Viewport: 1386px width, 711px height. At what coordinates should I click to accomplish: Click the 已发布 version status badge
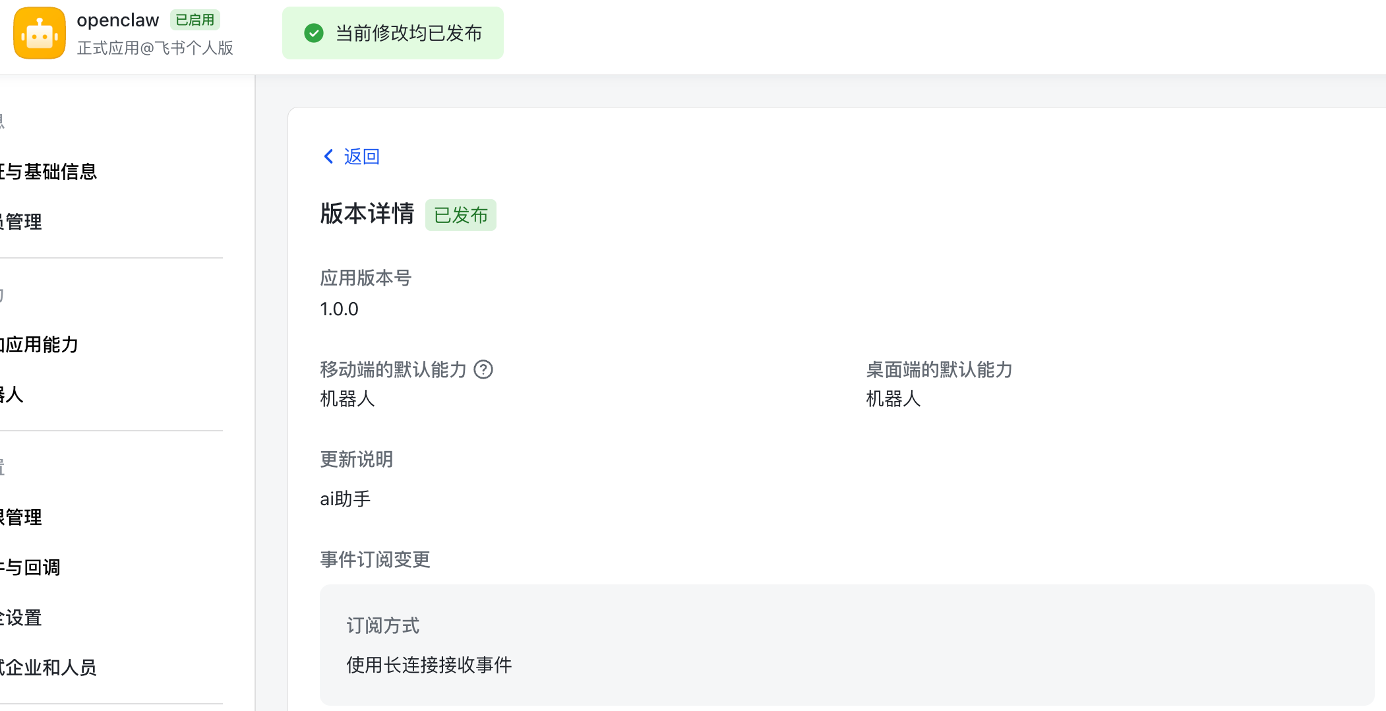(x=460, y=215)
